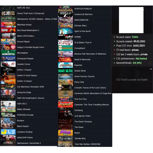The image size is (153, 153).
Task: Select the Moonlighter game banner
Action: pos(8,53)
